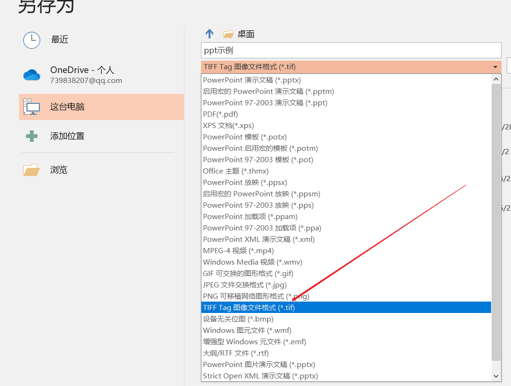
Task: Click the 桌面 folder path label
Action: click(246, 34)
